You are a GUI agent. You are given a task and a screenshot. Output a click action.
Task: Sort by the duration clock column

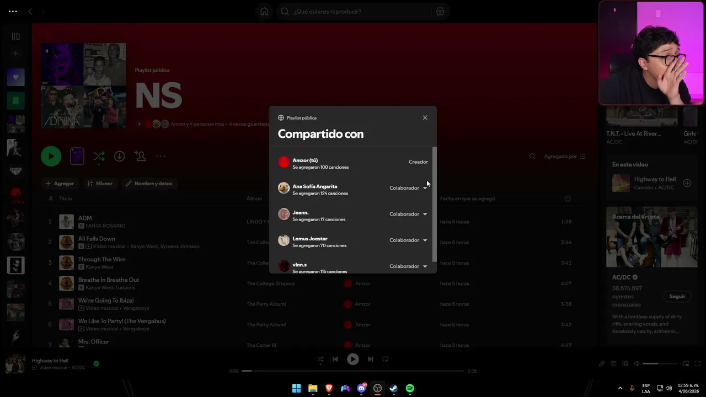point(568,198)
